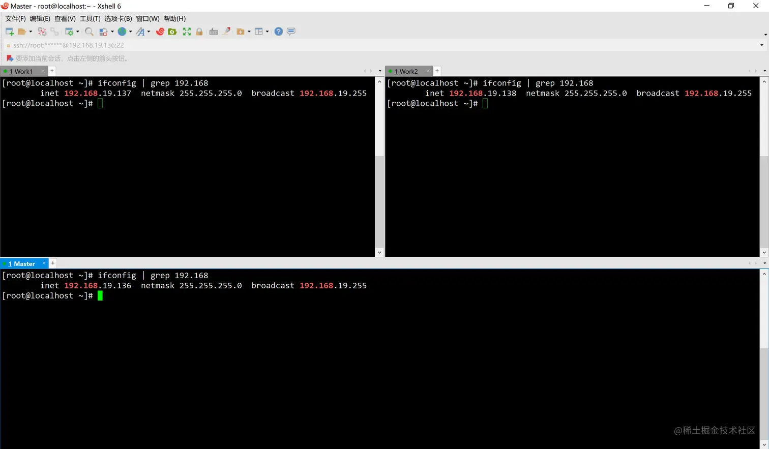This screenshot has width=769, height=449.
Task: Close the Work2 tab
Action: point(428,71)
